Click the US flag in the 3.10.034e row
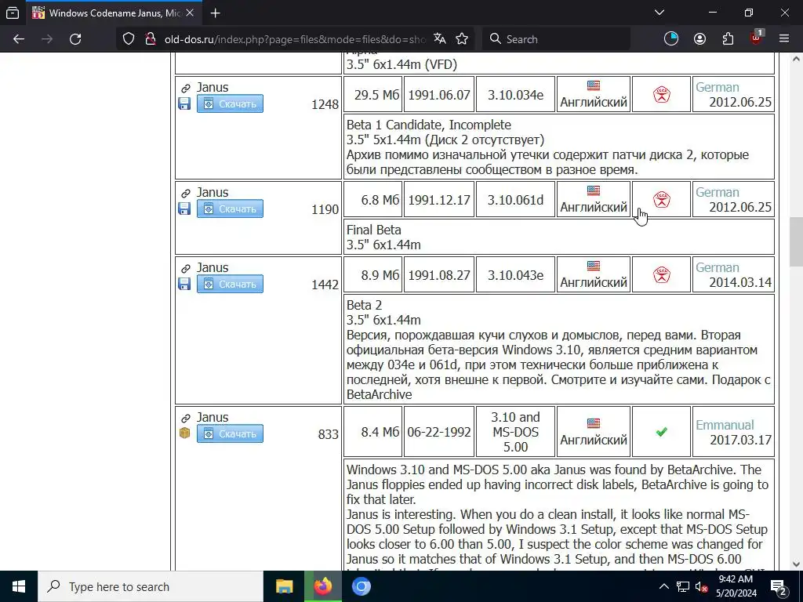Image resolution: width=803 pixels, height=602 pixels. pyautogui.click(x=594, y=85)
